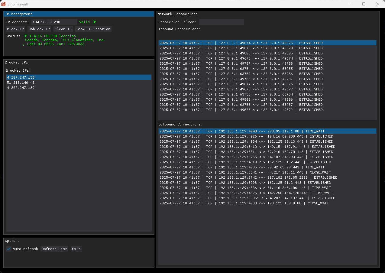Image resolution: width=385 pixels, height=273 pixels.
Task: Select outbound connection to 162.125.21.2:443
Action: pos(267,162)
